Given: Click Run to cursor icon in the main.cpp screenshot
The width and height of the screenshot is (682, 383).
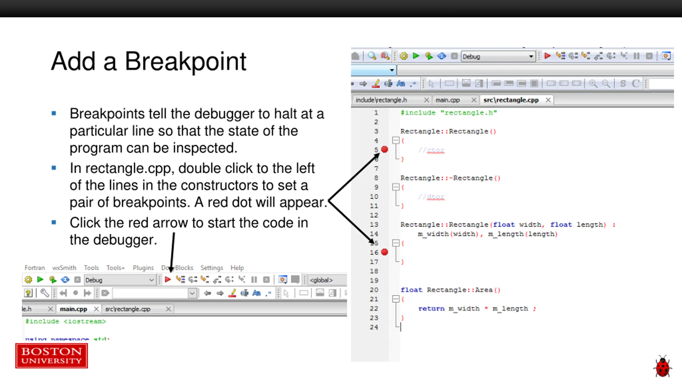Looking at the screenshot, I should click(180, 280).
